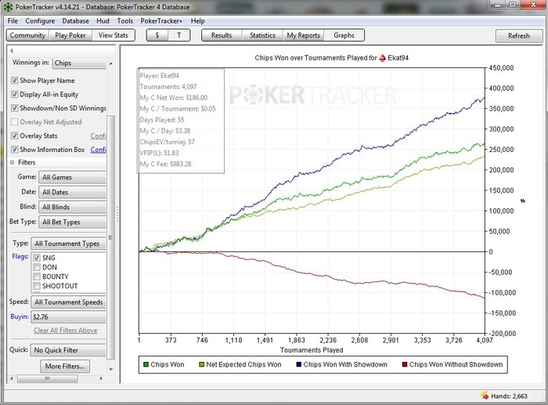Click Configure link beside Overlay Stats
The image size is (548, 405).
[98, 136]
